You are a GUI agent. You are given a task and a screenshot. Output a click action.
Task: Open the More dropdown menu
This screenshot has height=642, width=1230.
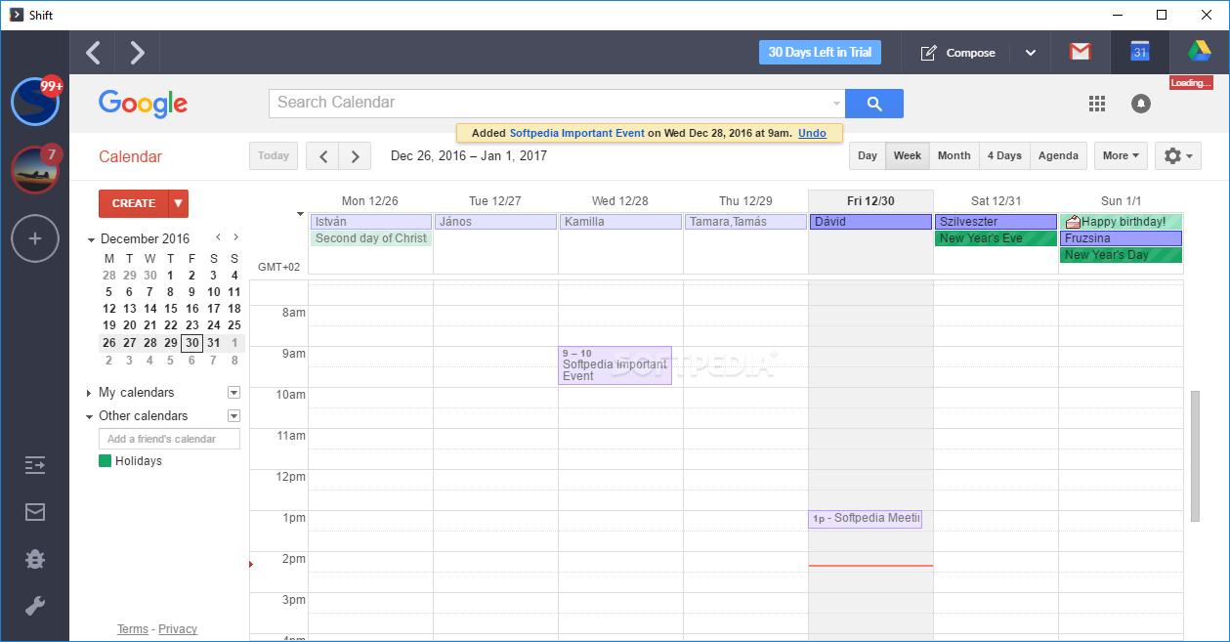point(1121,156)
